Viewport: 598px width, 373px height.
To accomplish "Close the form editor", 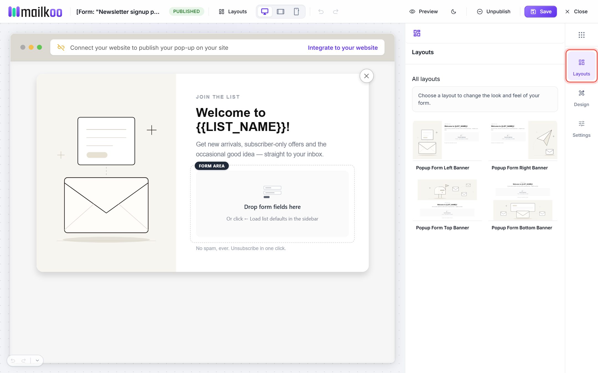I will click(x=576, y=12).
